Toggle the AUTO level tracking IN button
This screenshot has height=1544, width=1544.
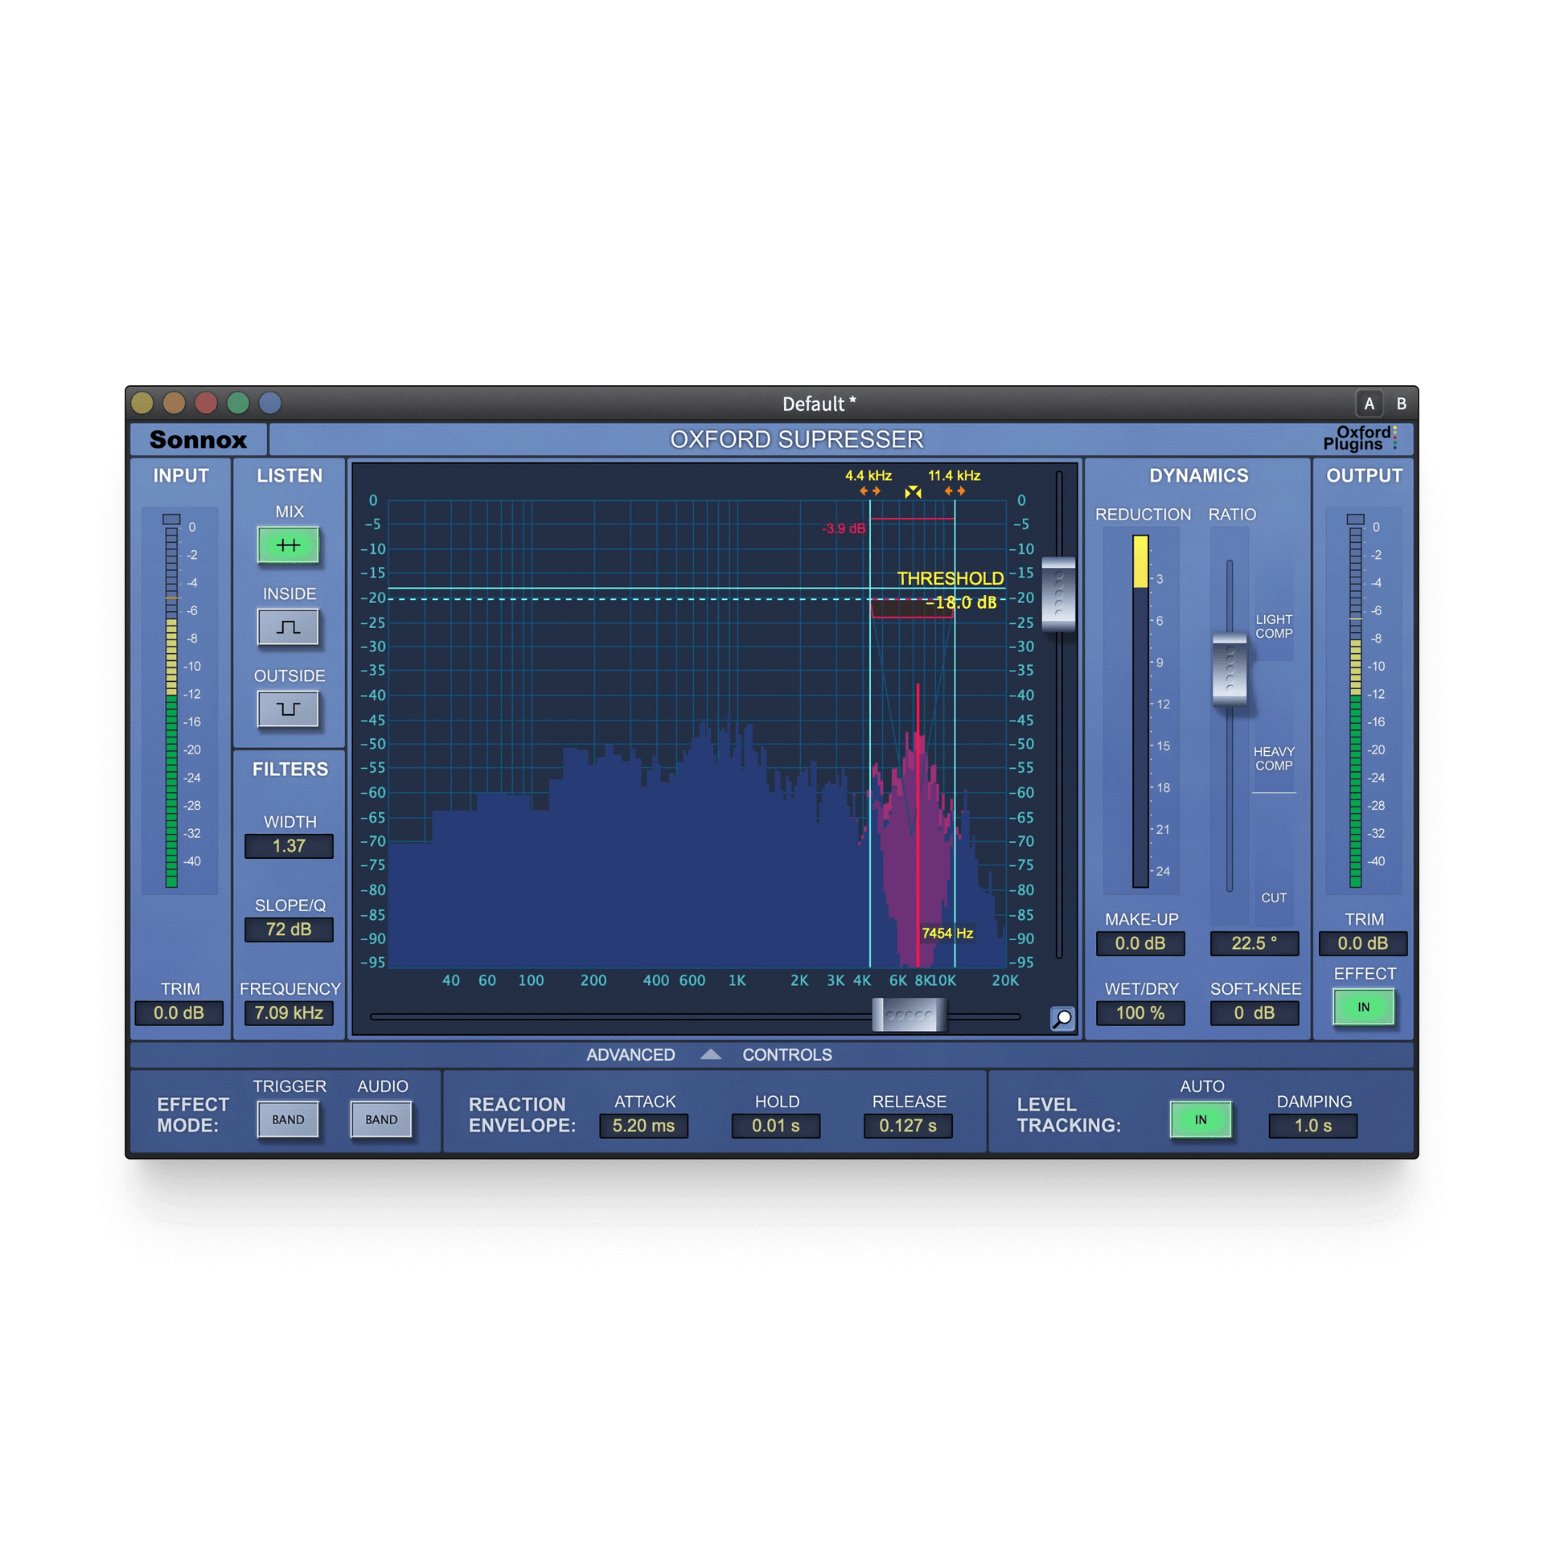tap(1200, 1119)
